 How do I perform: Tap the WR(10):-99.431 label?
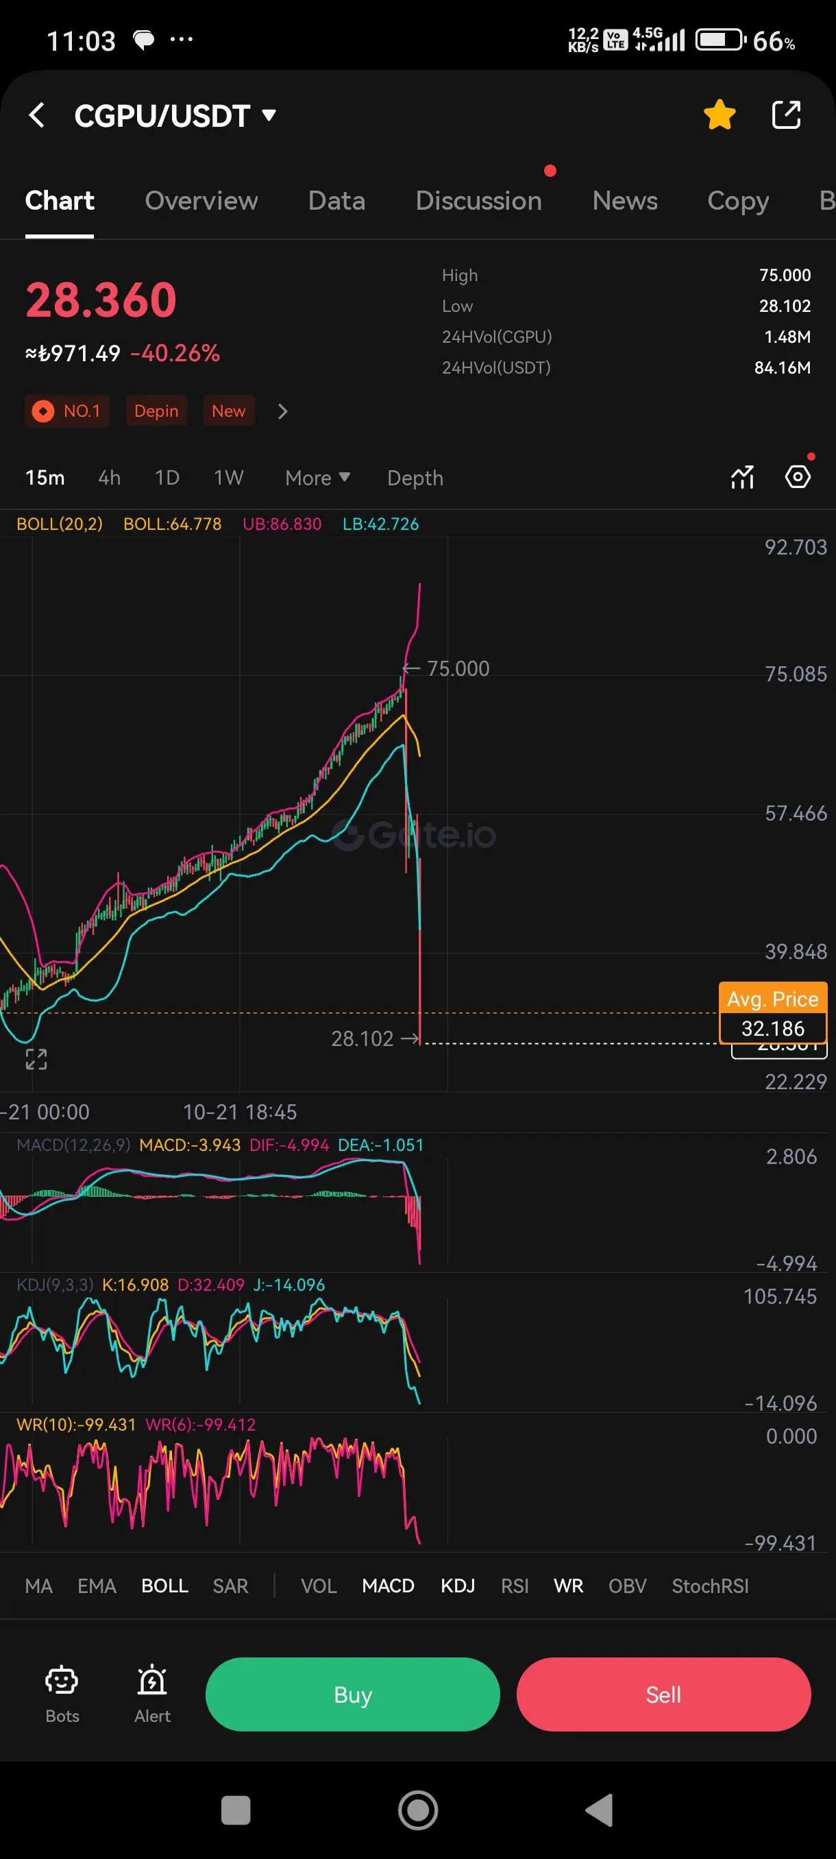coord(76,1424)
